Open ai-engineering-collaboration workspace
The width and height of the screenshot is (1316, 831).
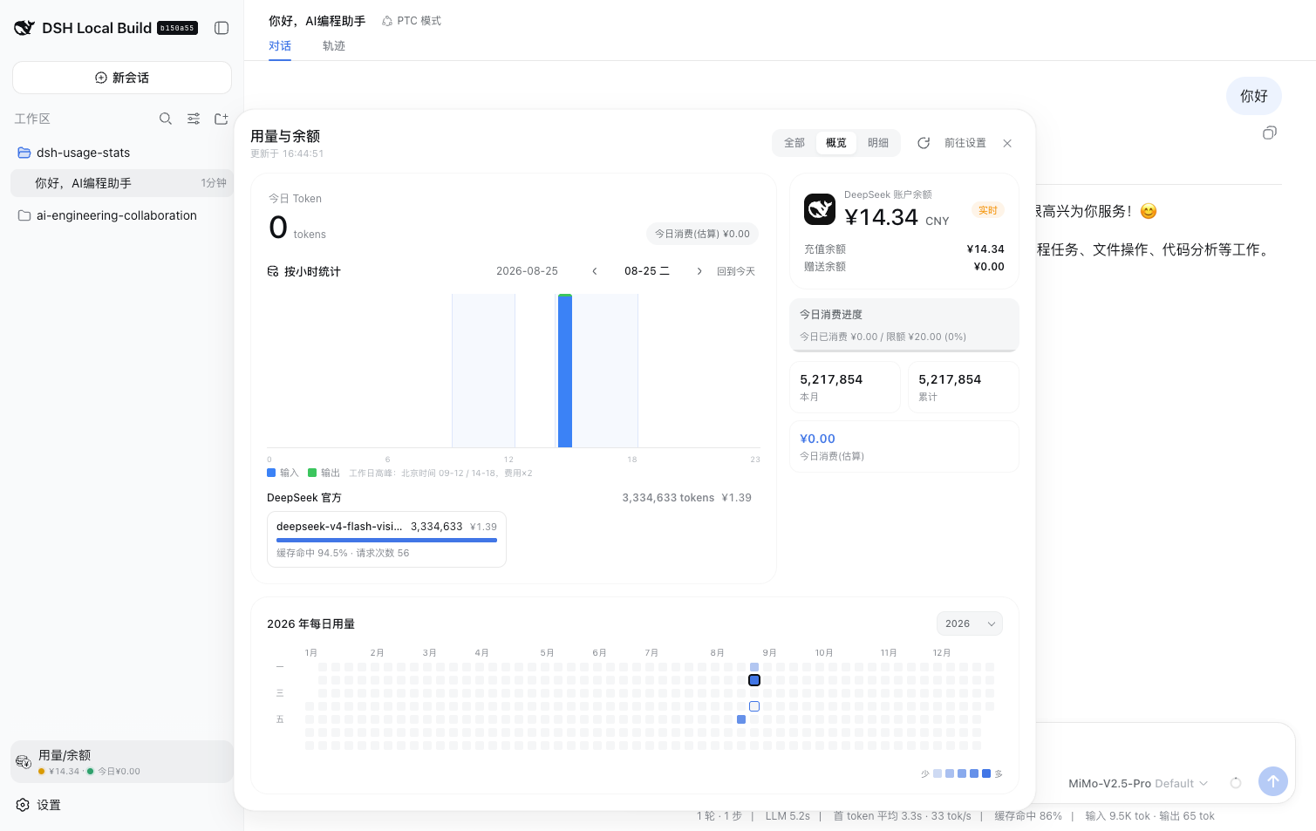pyautogui.click(x=122, y=215)
